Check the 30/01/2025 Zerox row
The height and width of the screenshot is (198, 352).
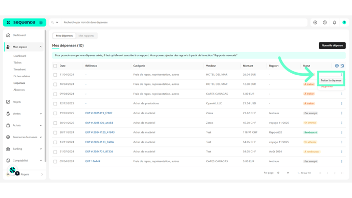55,123
